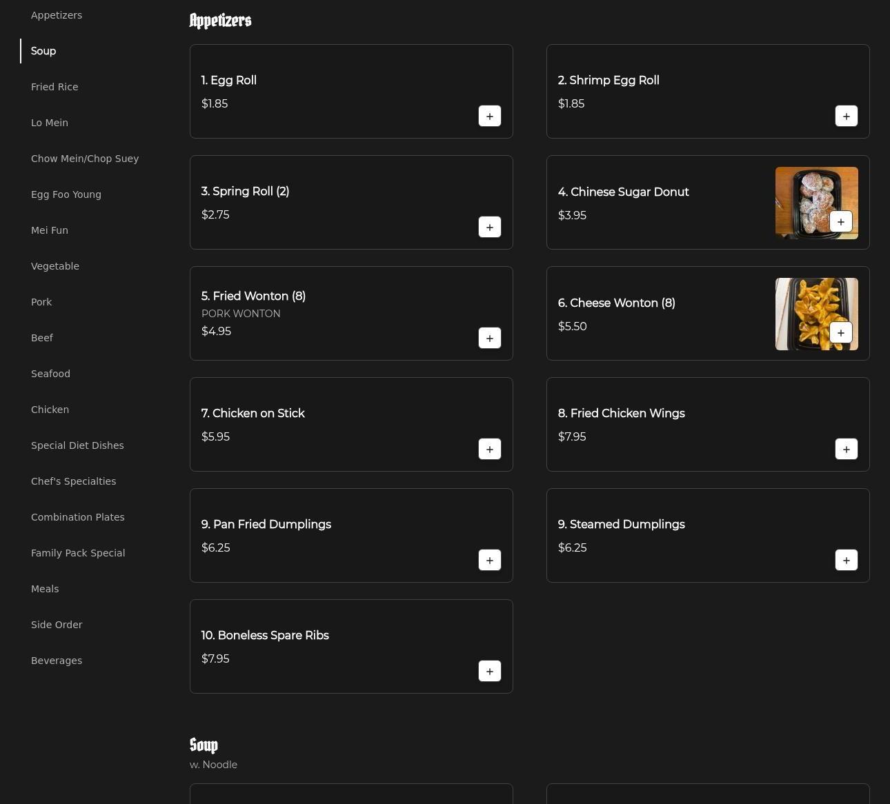This screenshot has height=804, width=890.
Task: Jump to Fried Rice menu category
Action: (55, 87)
